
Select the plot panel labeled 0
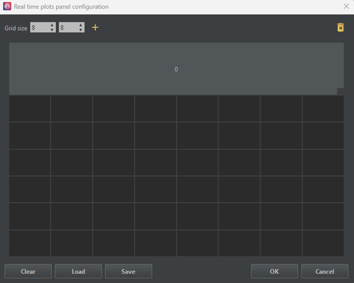pos(176,69)
